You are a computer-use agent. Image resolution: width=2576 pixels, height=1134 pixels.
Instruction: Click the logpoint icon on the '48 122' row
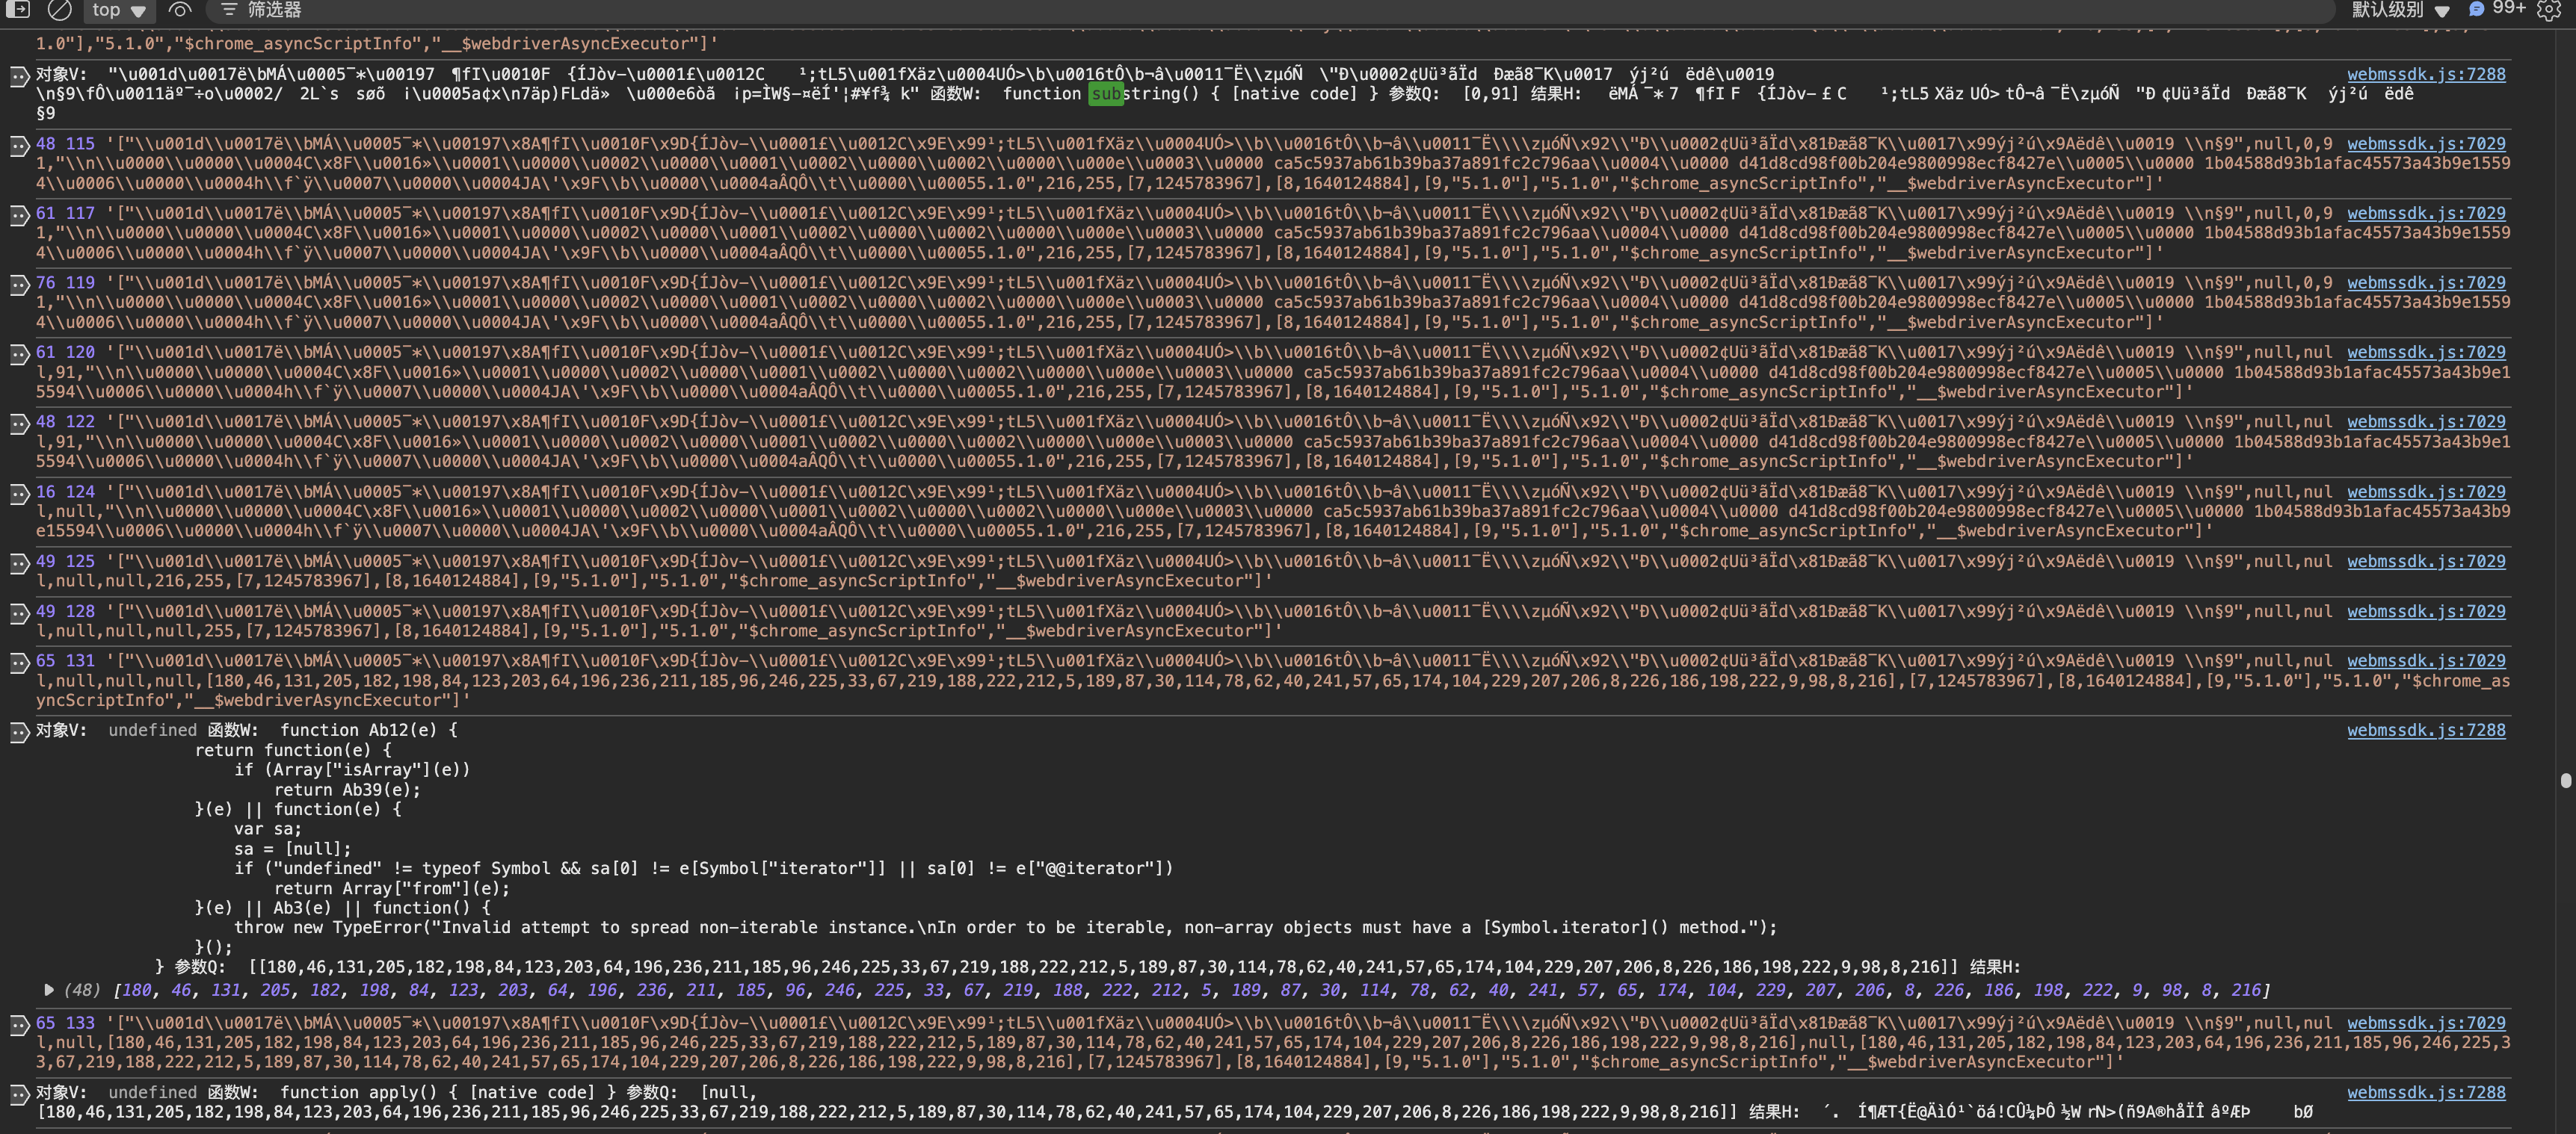click(x=19, y=424)
